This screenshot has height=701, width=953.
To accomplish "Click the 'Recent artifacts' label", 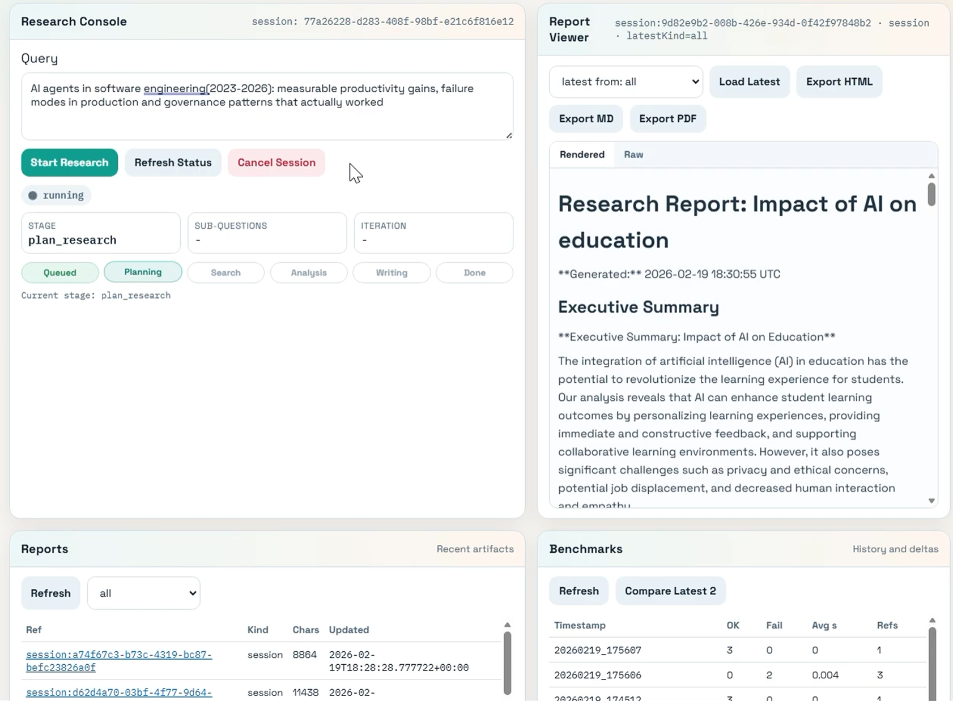I will 475,549.
